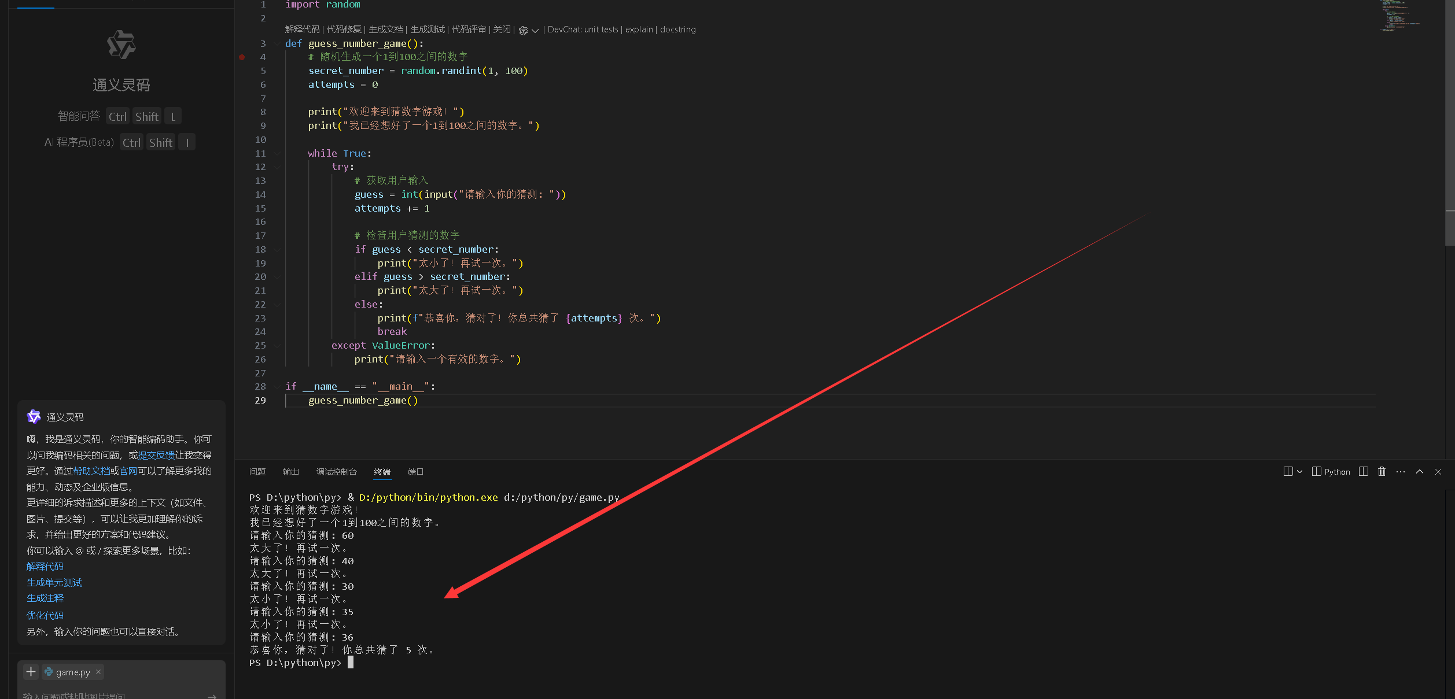Screen dimensions: 1455x699
Task: Collapse the if __name__ block on line 28
Action: coord(277,386)
